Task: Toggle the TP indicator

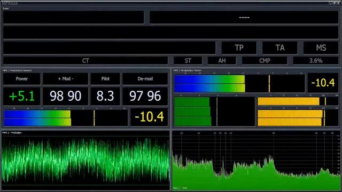Action: [x=239, y=47]
